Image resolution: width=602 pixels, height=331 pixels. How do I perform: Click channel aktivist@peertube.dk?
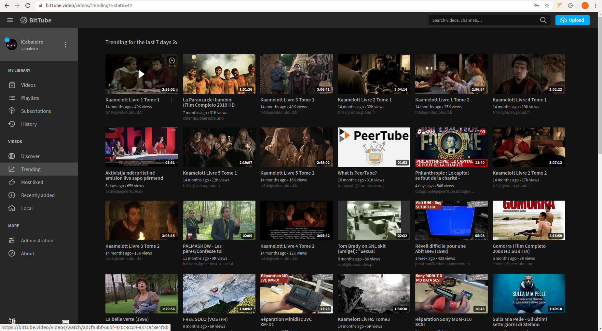click(124, 192)
